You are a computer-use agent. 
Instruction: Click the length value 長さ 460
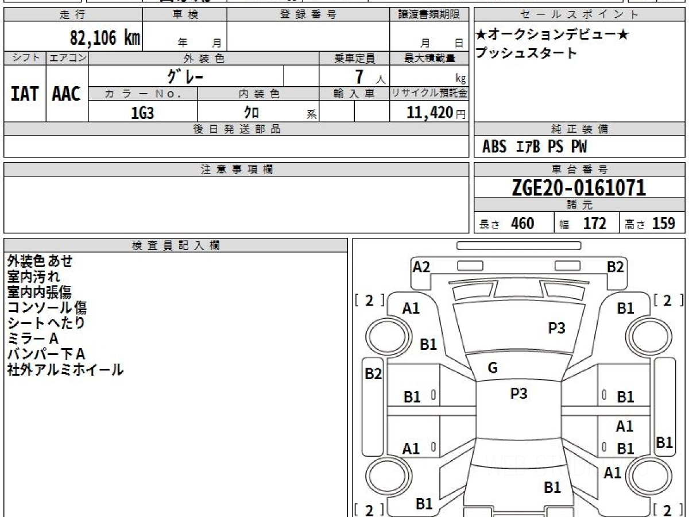click(x=506, y=223)
